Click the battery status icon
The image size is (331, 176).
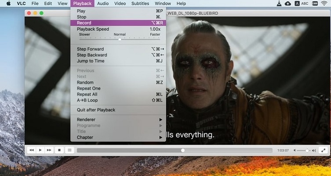click(315, 4)
